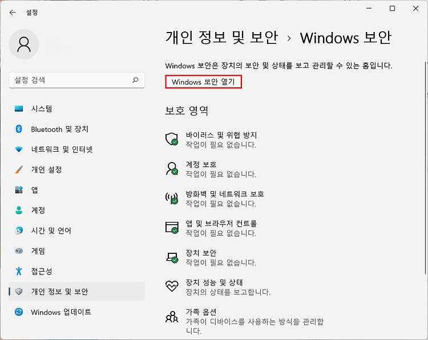Click the 가족 옵션 people icon
The height and width of the screenshot is (340, 428).
pyautogui.click(x=172, y=317)
